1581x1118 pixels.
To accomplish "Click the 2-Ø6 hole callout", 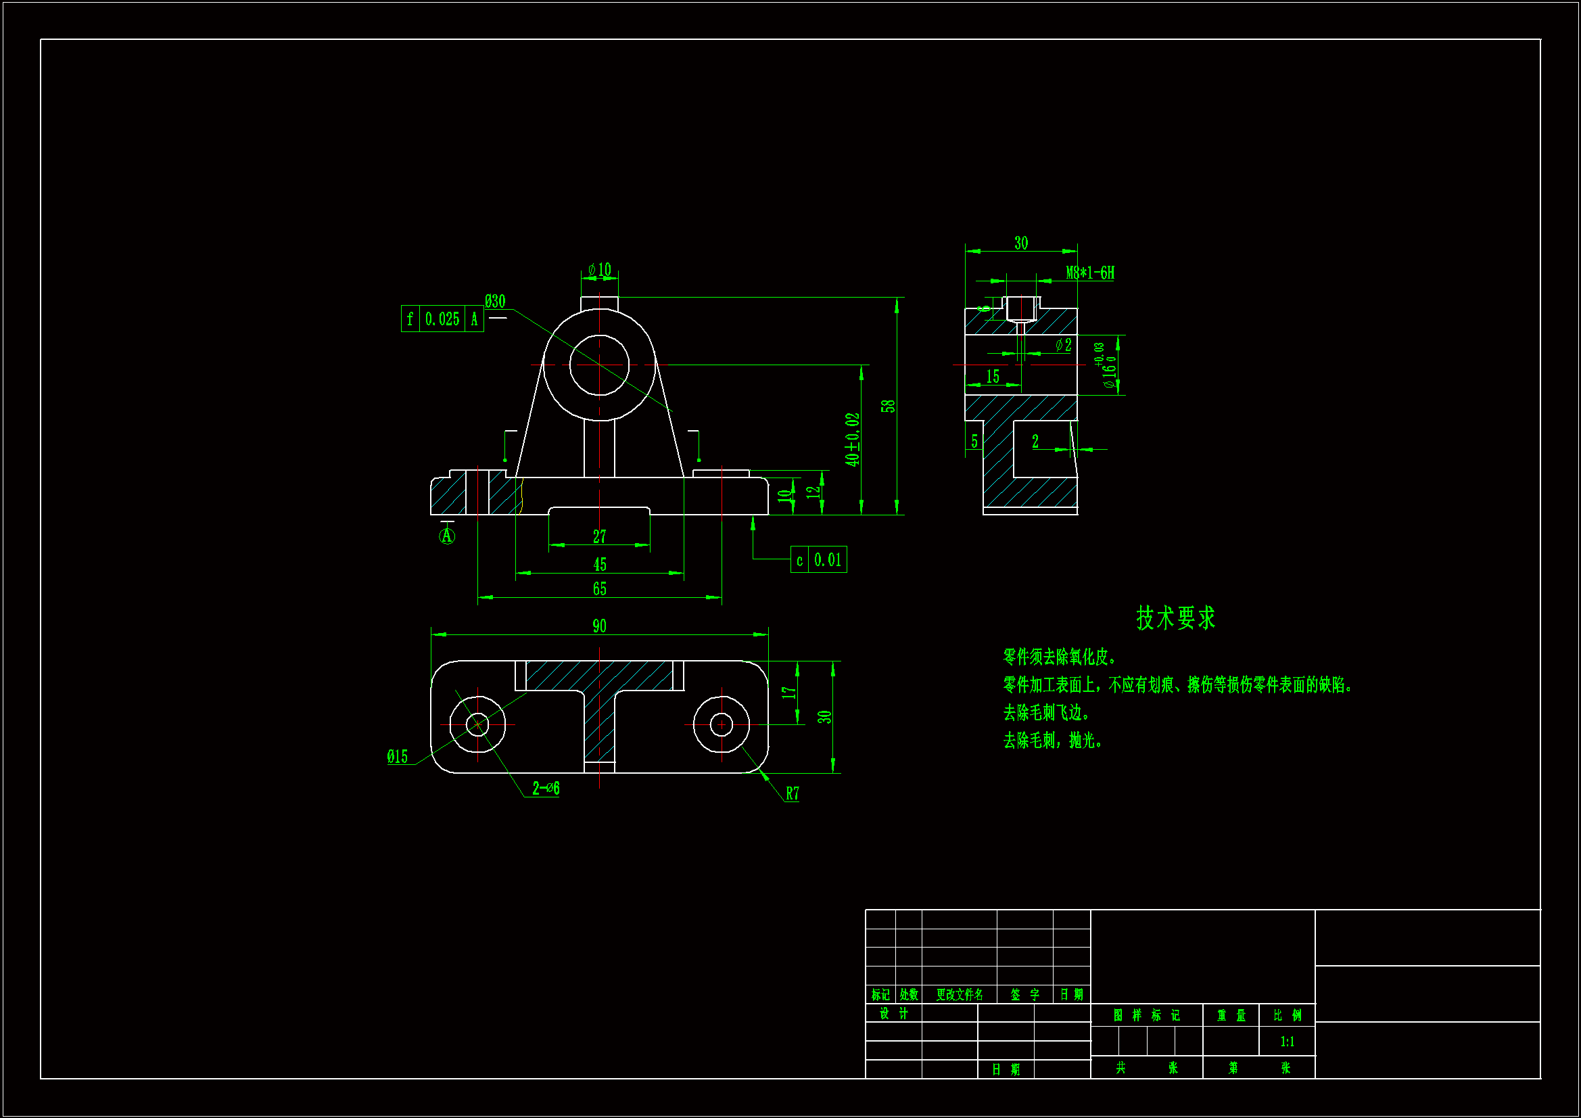I will coord(545,788).
